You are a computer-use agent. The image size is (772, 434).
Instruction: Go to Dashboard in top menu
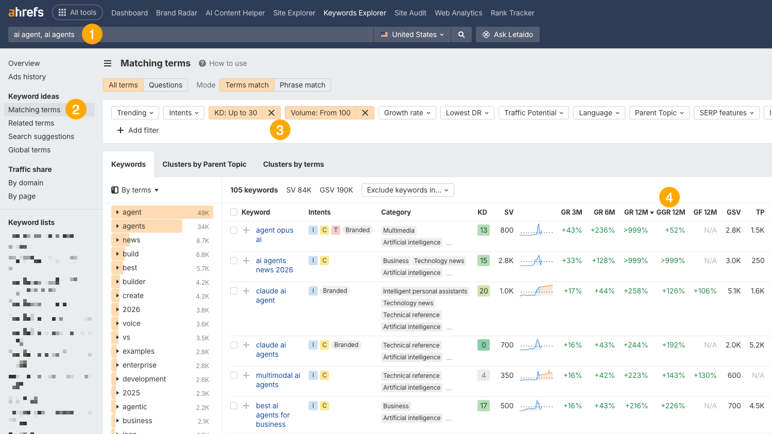pos(129,13)
